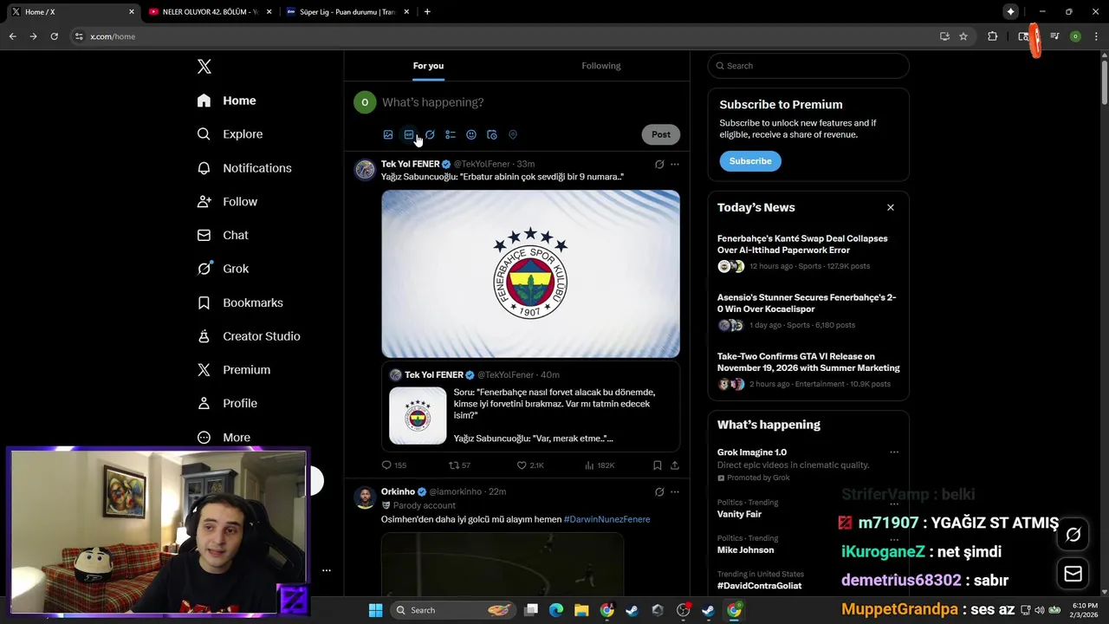Screen dimensions: 1109x624
Task: Go to Home in the sidebar
Action: 226,101
